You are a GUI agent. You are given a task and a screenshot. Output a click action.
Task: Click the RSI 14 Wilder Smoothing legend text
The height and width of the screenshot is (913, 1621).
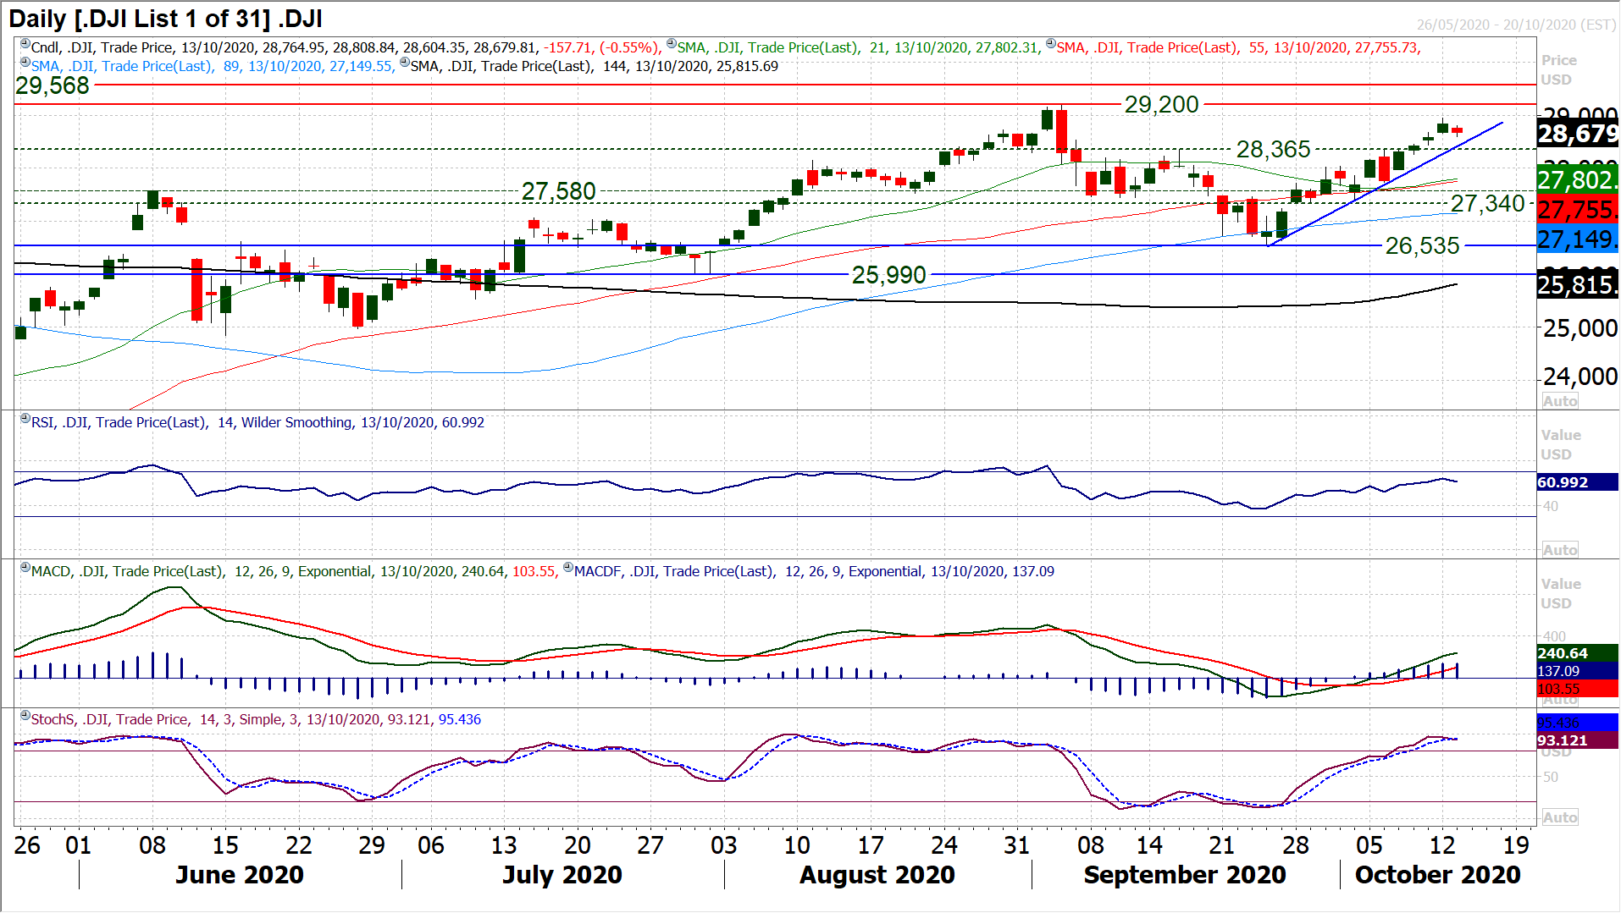pyautogui.click(x=257, y=422)
